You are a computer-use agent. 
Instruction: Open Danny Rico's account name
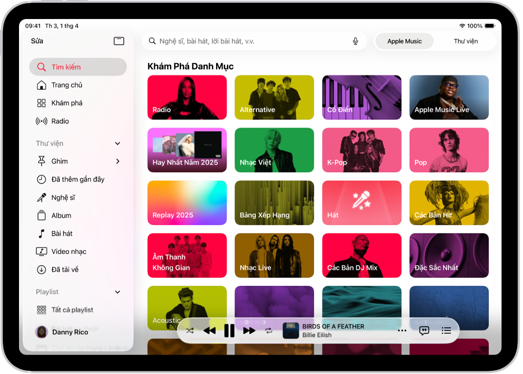point(70,332)
